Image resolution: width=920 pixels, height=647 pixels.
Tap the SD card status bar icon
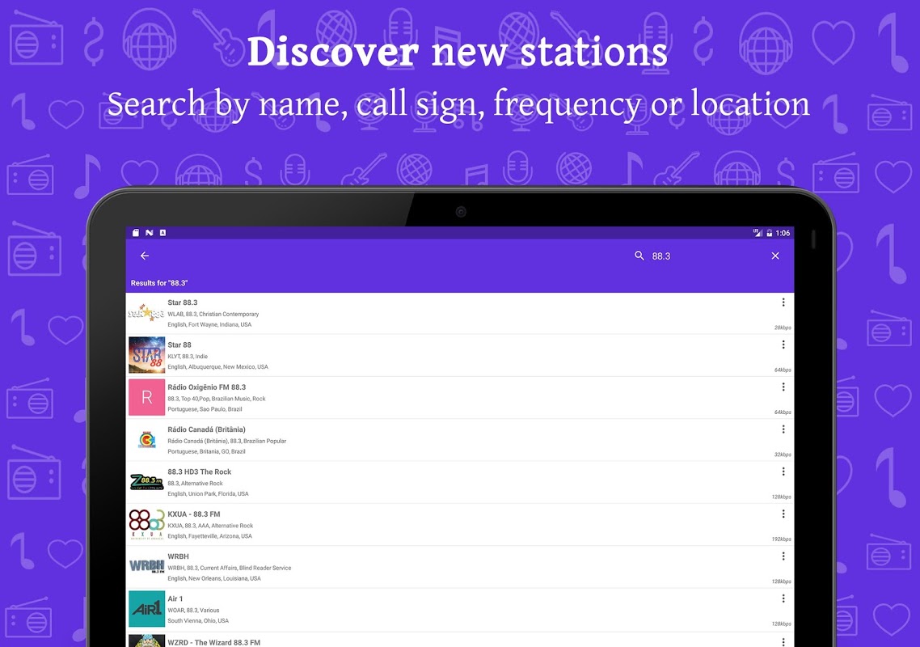136,233
